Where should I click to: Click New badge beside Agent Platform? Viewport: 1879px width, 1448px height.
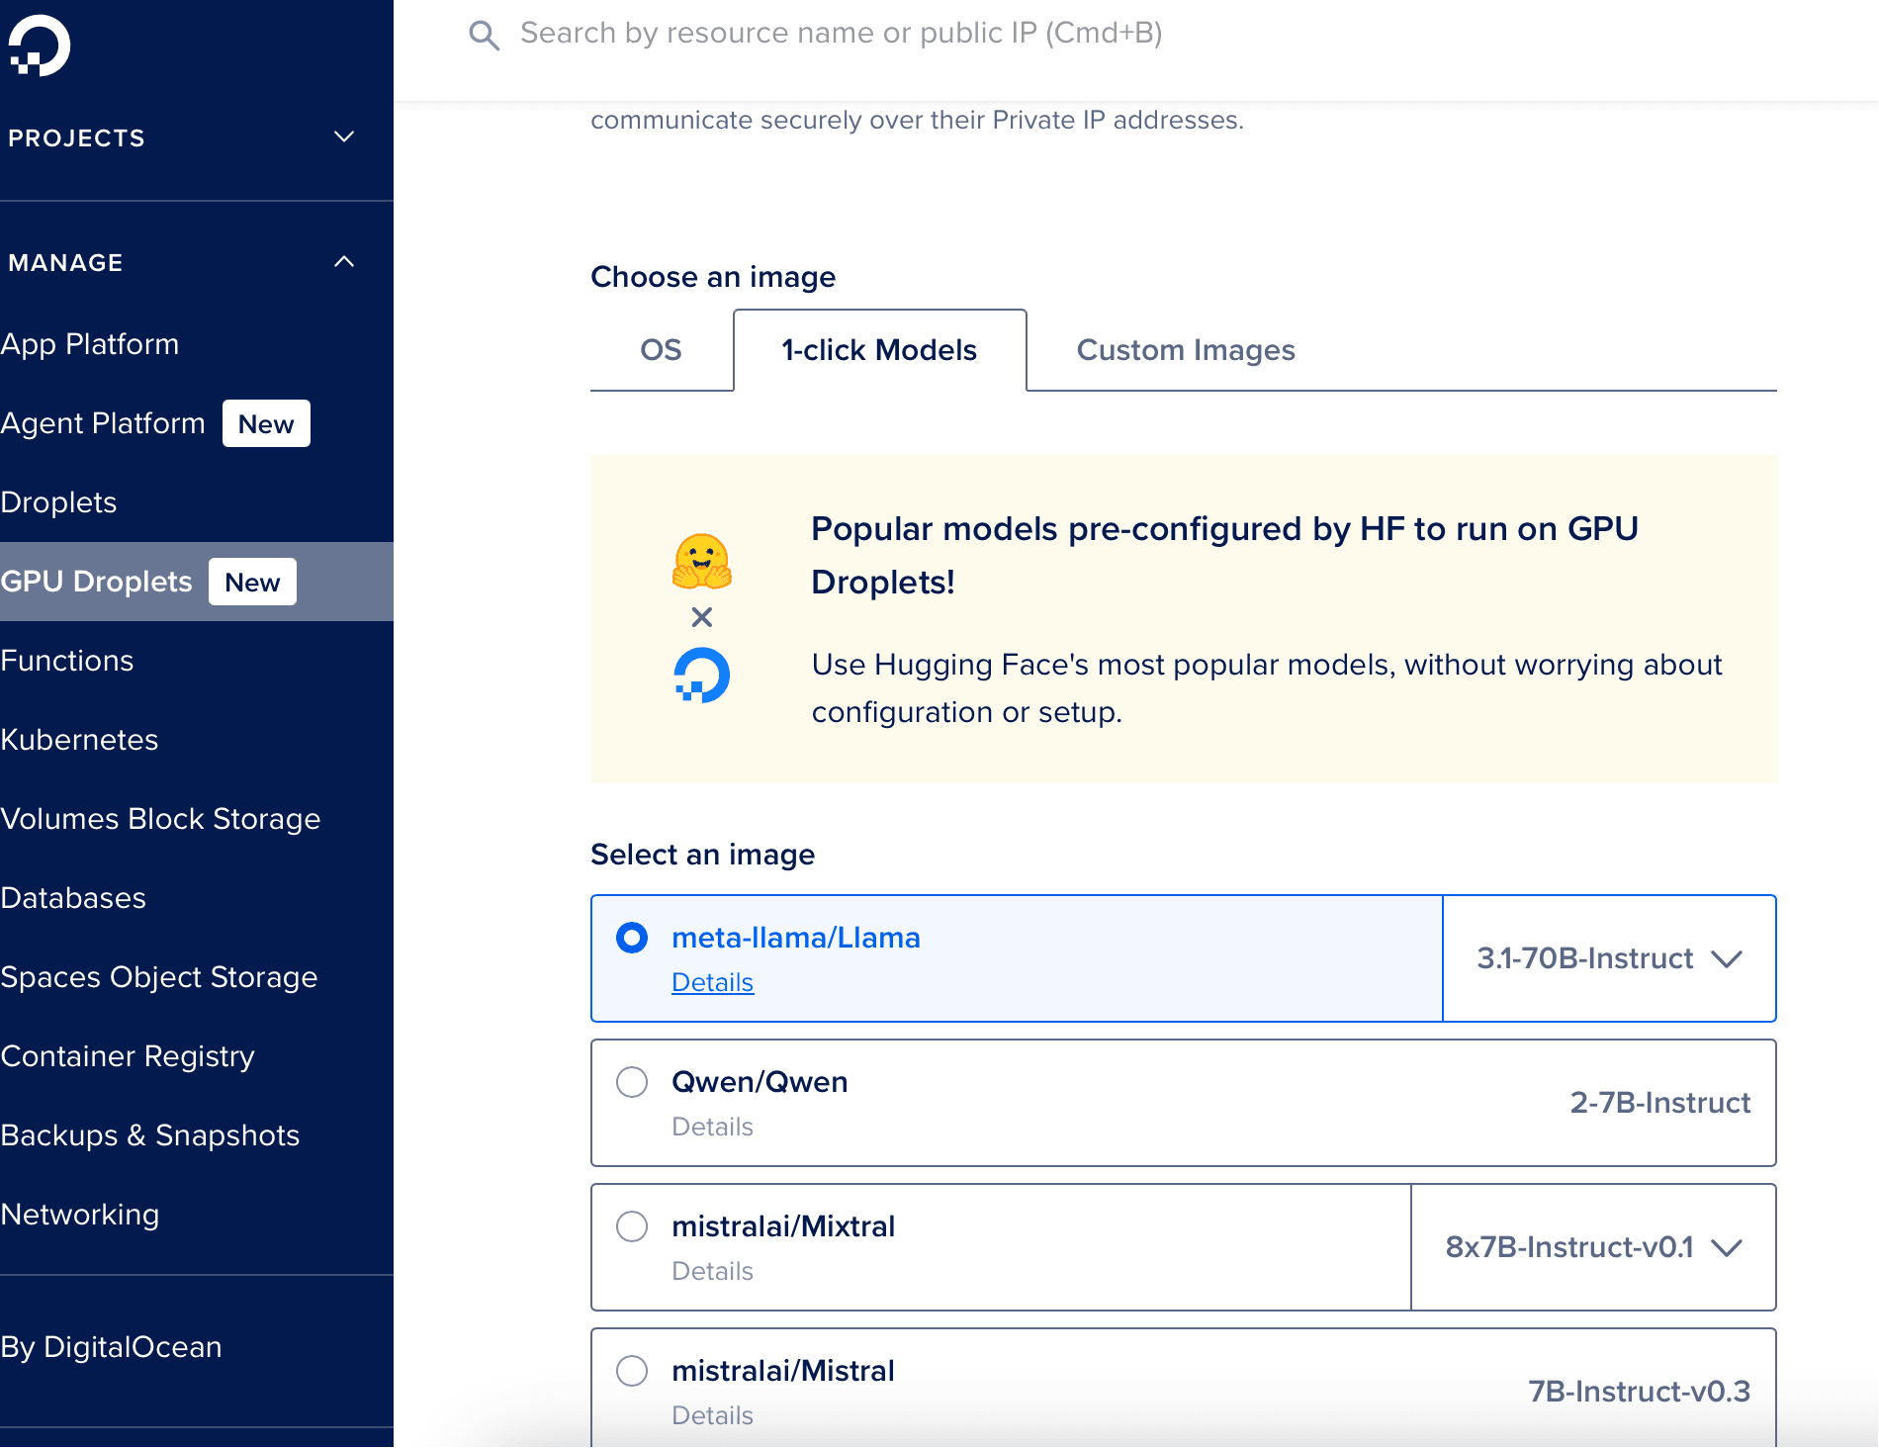click(x=266, y=423)
